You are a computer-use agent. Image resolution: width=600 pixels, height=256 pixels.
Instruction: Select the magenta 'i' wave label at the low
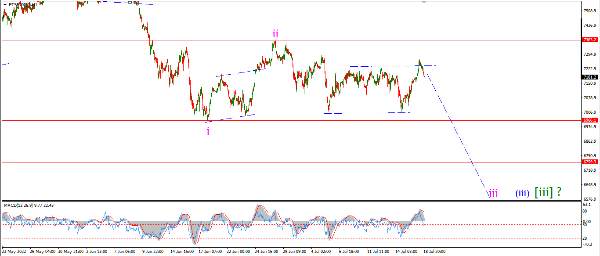pos(208,130)
